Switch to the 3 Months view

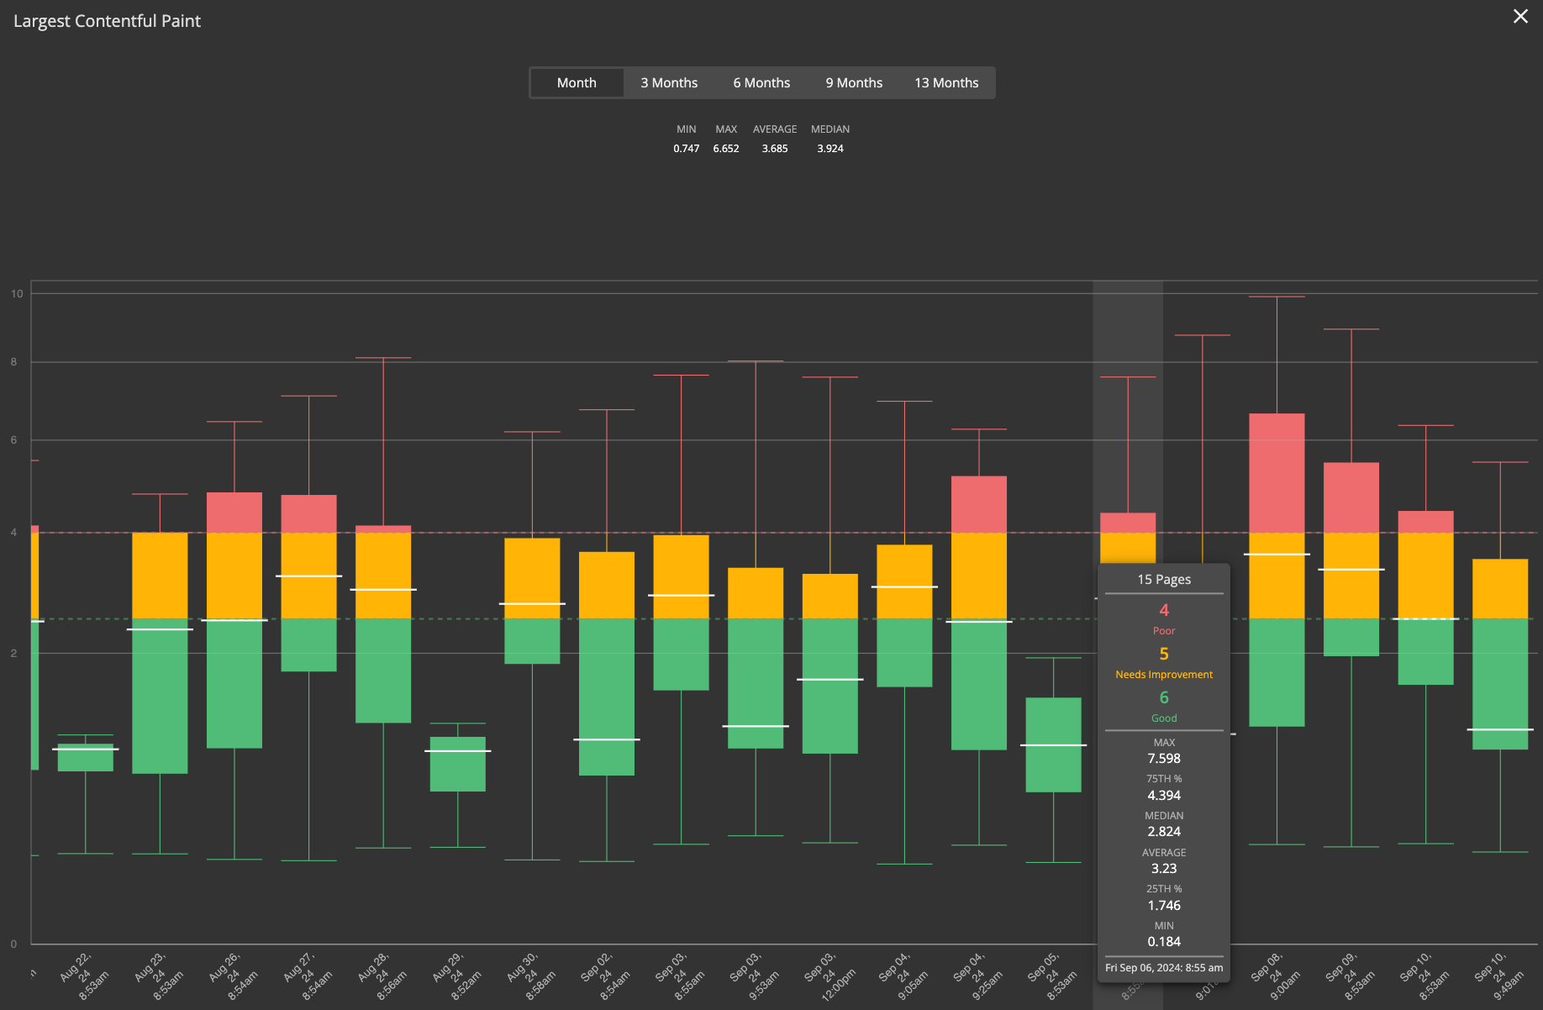tap(669, 82)
